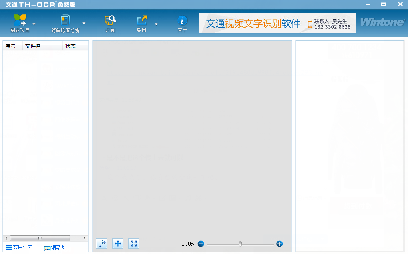Click the 状态 column header
Image resolution: width=408 pixels, height=254 pixels.
click(75, 46)
